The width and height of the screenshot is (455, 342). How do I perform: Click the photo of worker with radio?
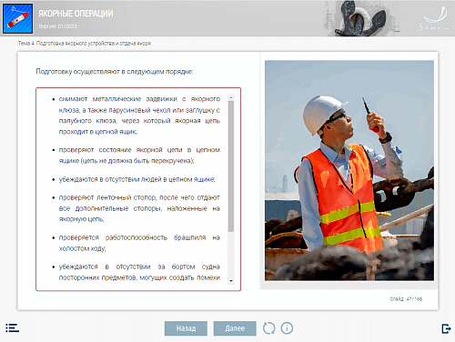(x=349, y=170)
